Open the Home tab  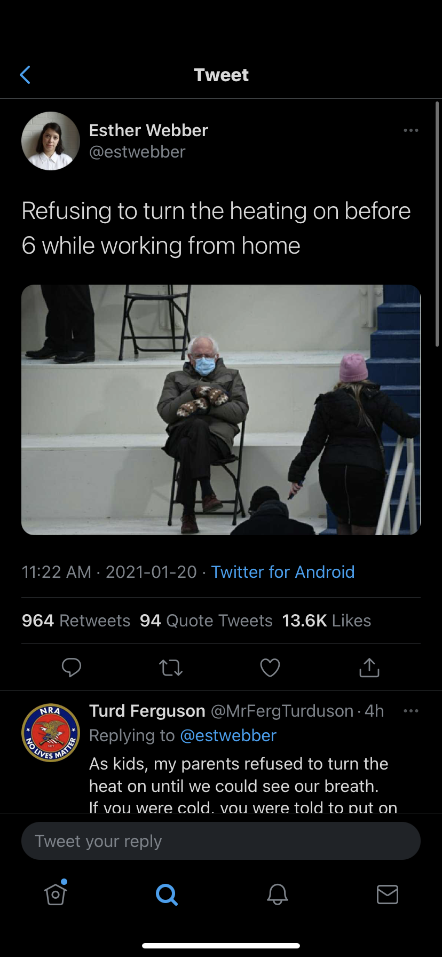(x=56, y=894)
